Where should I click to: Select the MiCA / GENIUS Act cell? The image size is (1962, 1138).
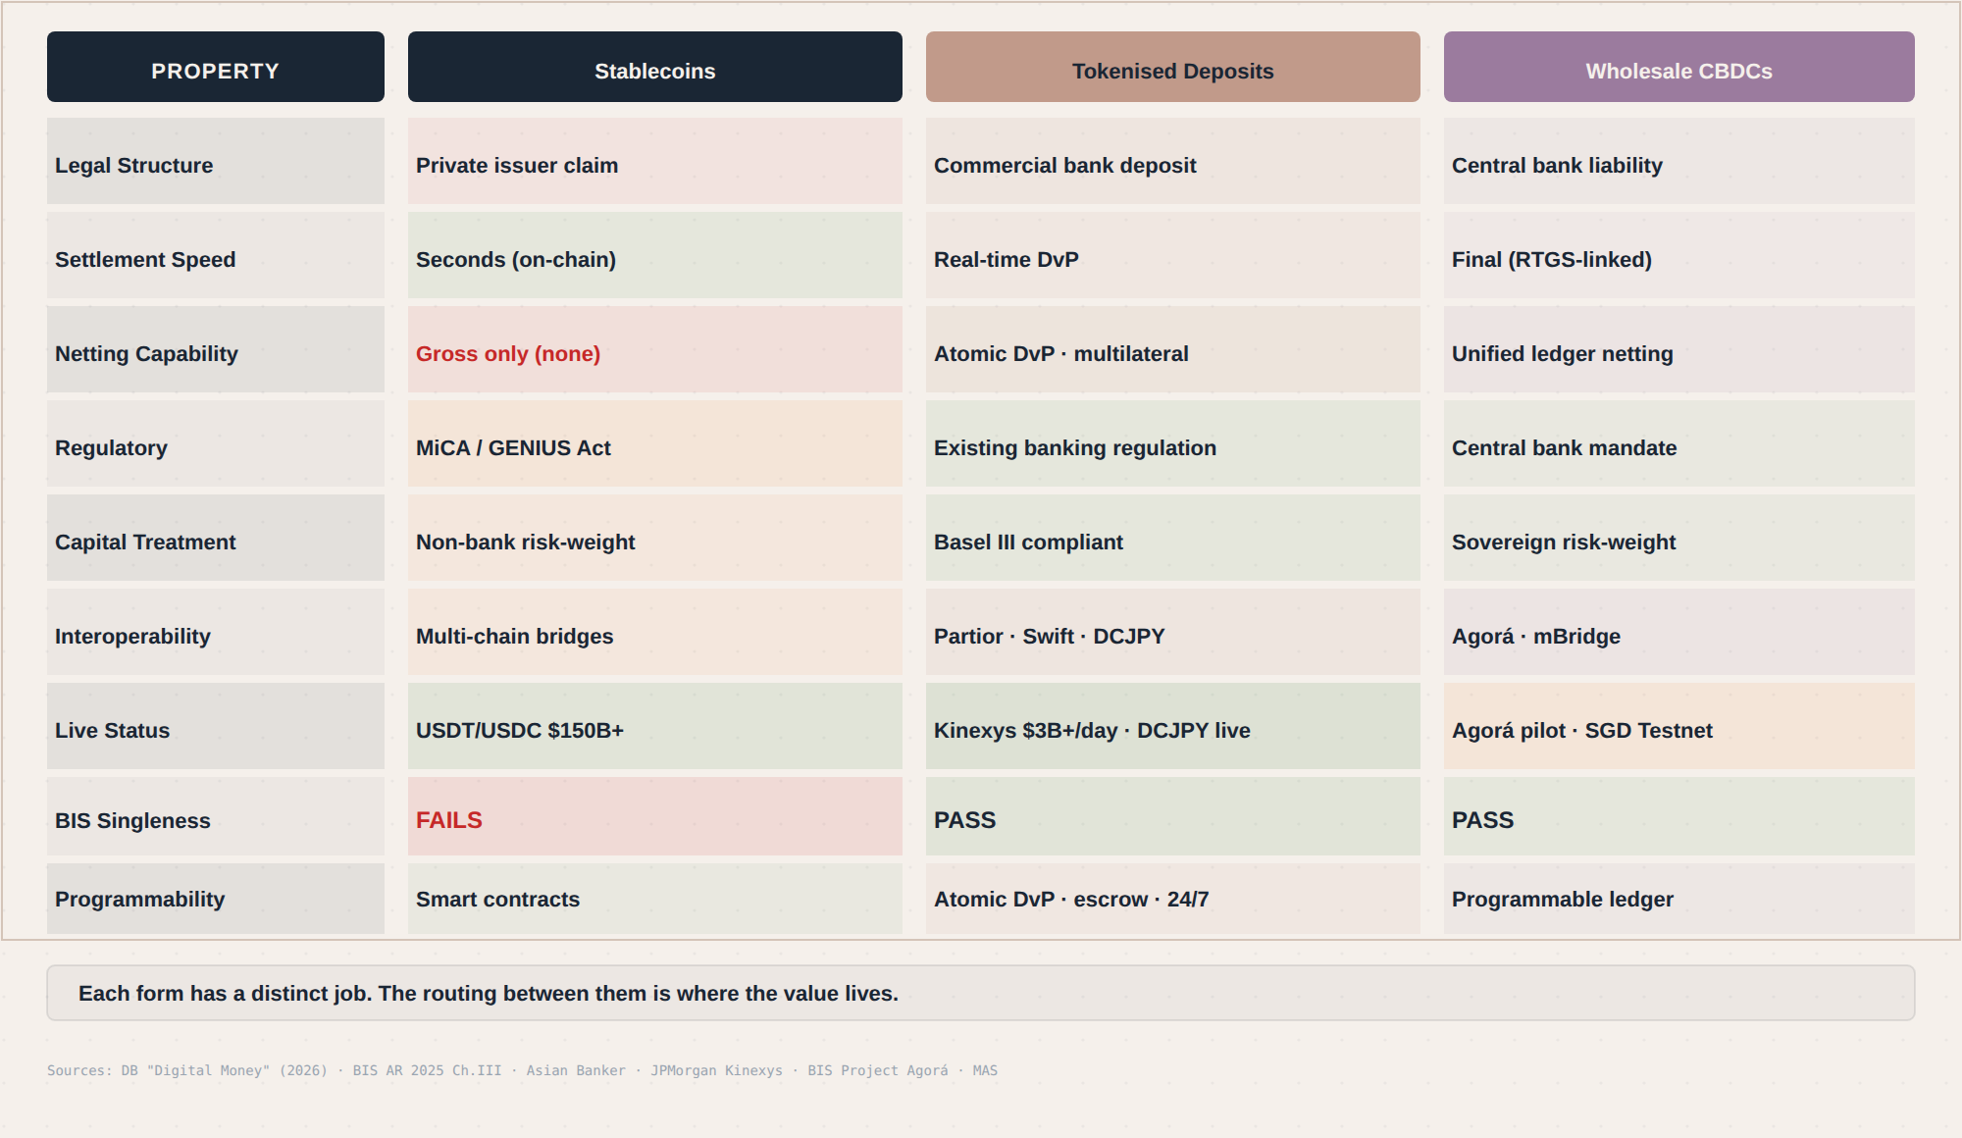tap(655, 443)
